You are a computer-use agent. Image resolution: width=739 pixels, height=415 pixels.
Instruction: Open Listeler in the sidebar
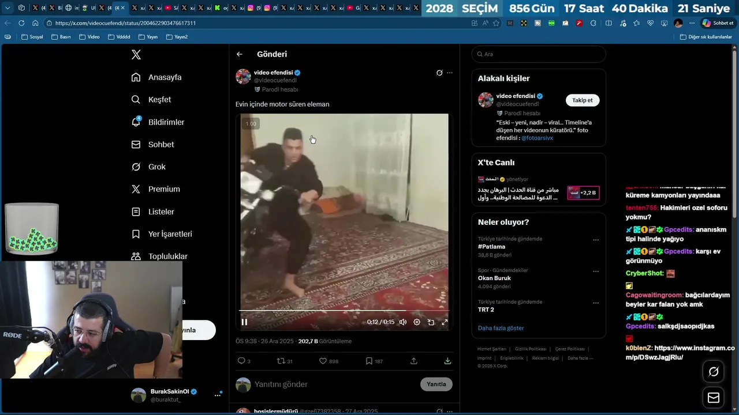point(152,212)
